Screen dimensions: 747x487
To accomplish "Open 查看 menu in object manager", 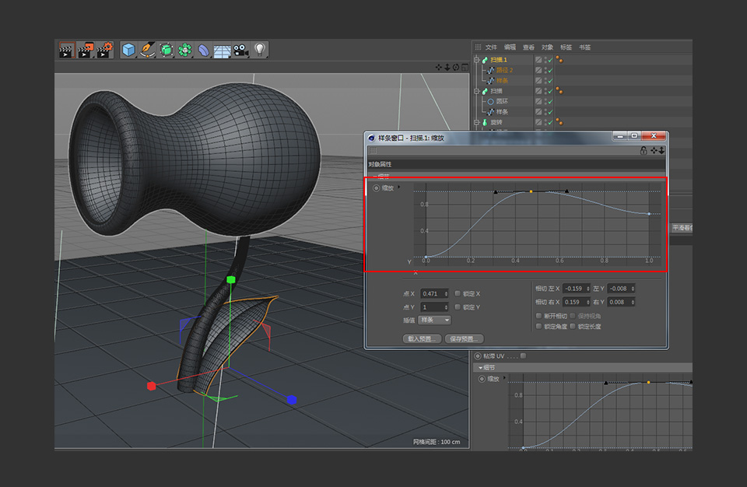I will pos(529,47).
